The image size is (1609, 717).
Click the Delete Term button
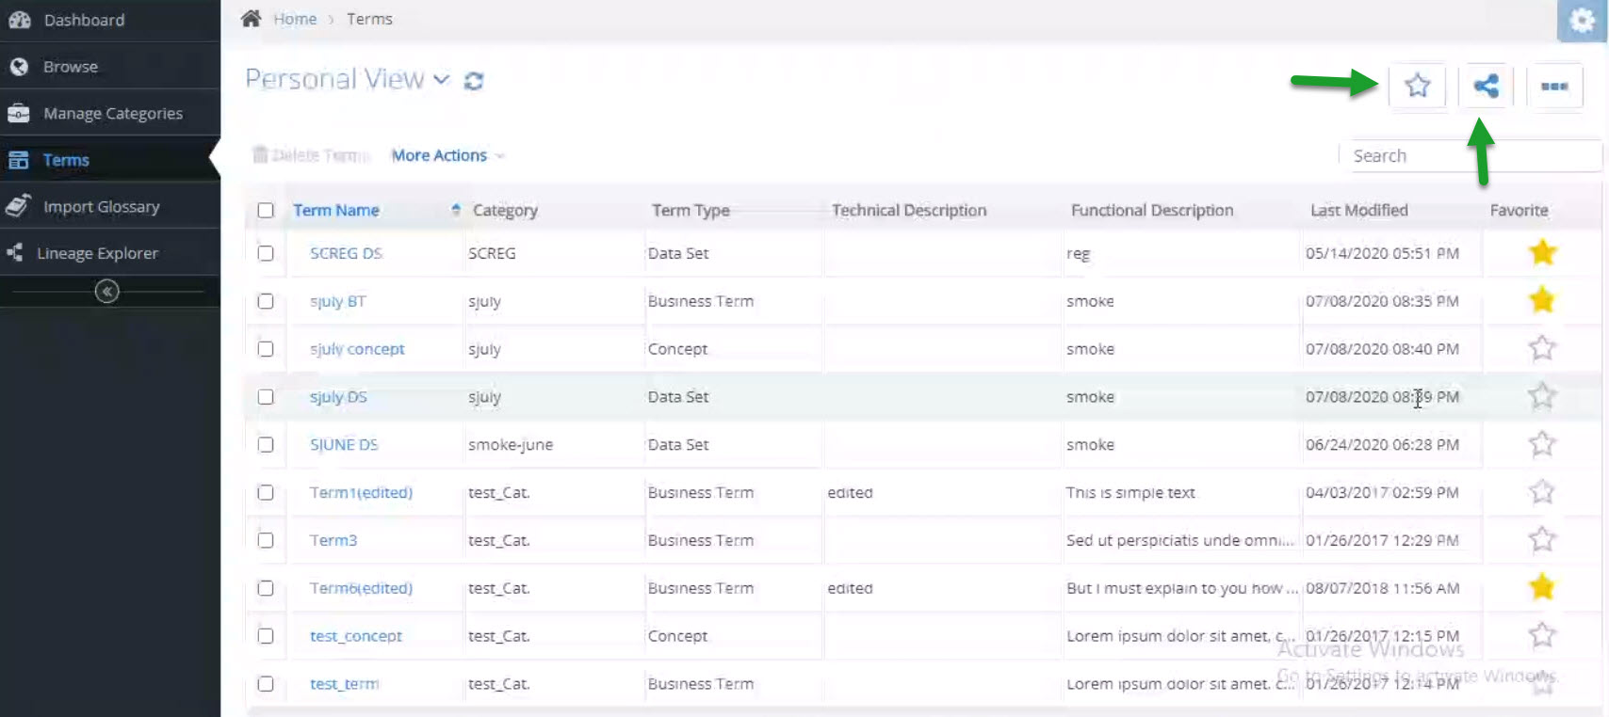311,155
